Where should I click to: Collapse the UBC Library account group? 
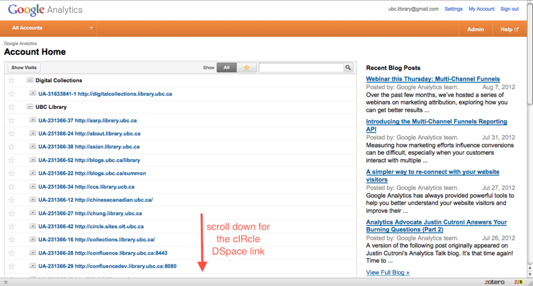pyautogui.click(x=30, y=107)
